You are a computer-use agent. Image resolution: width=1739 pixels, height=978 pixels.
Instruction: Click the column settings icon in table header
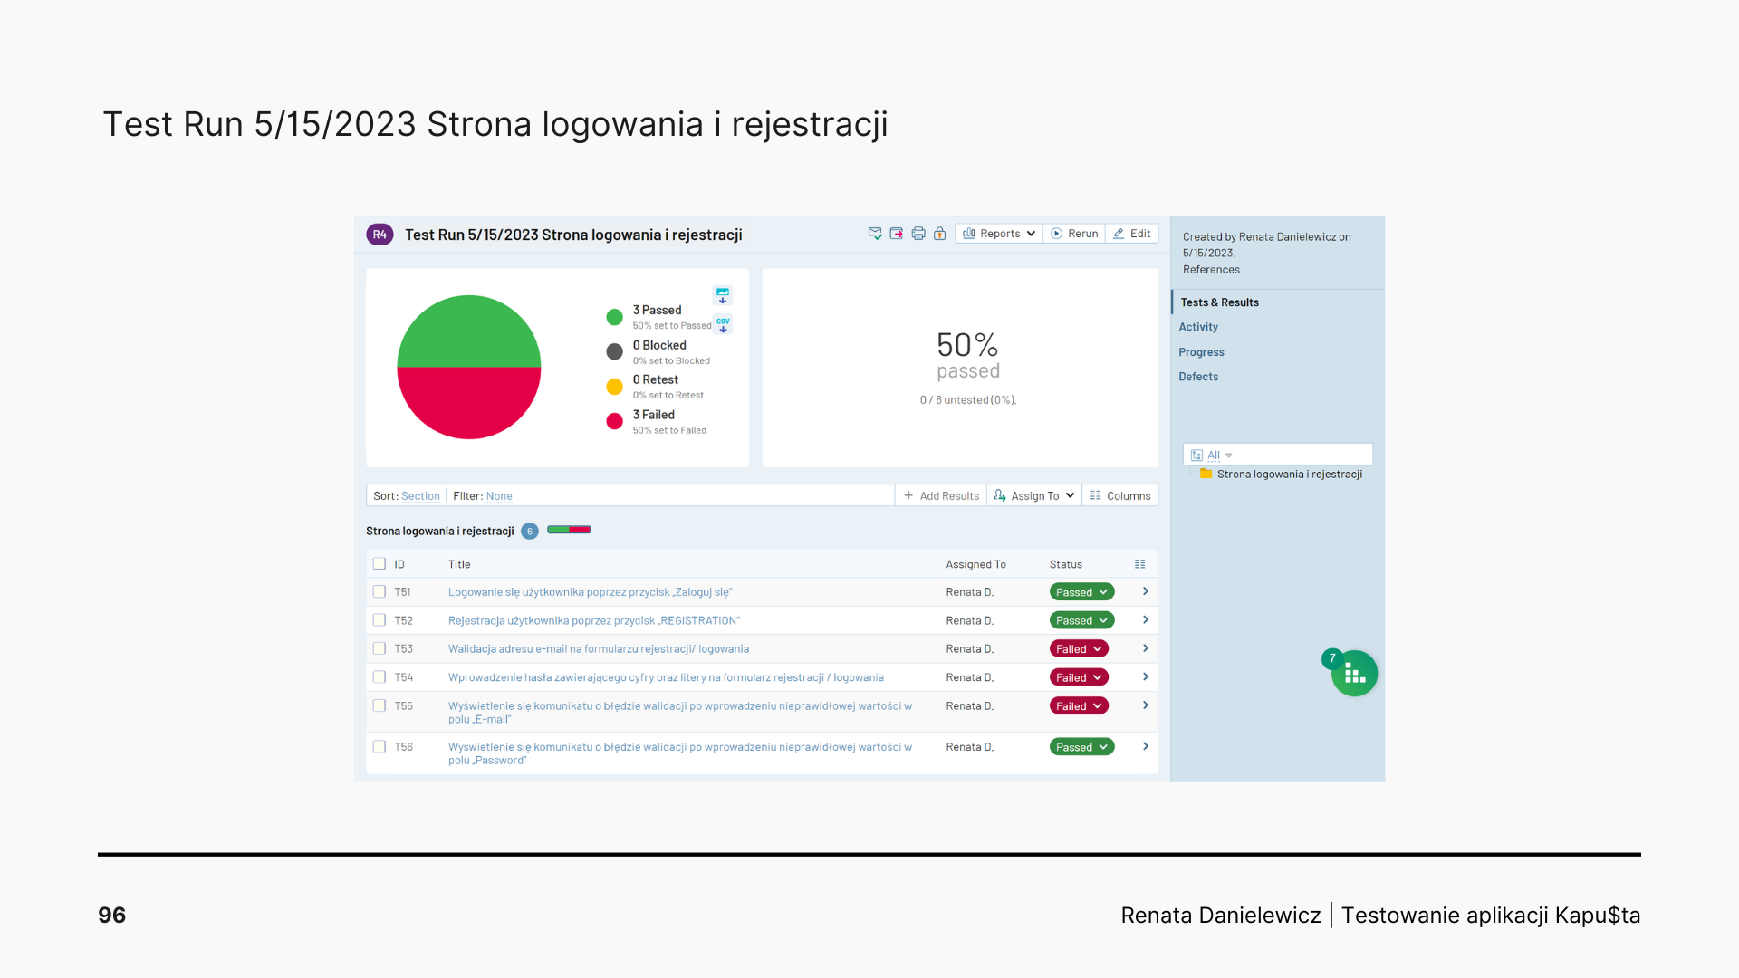point(1140,564)
